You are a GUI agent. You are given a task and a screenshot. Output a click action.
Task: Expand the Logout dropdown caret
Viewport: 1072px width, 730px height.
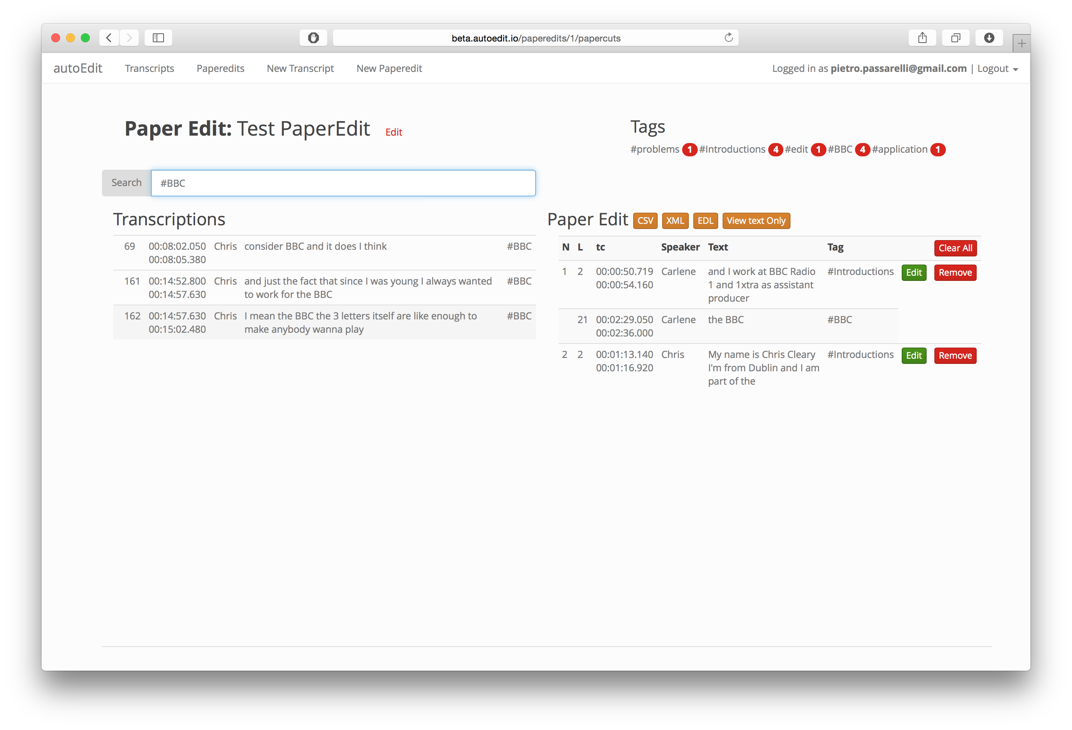tap(1015, 70)
